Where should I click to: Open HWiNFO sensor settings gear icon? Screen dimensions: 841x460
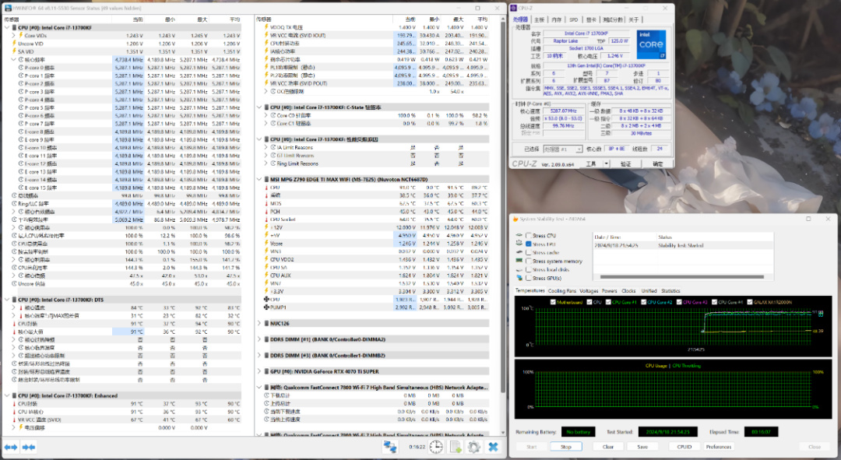pos(473,447)
